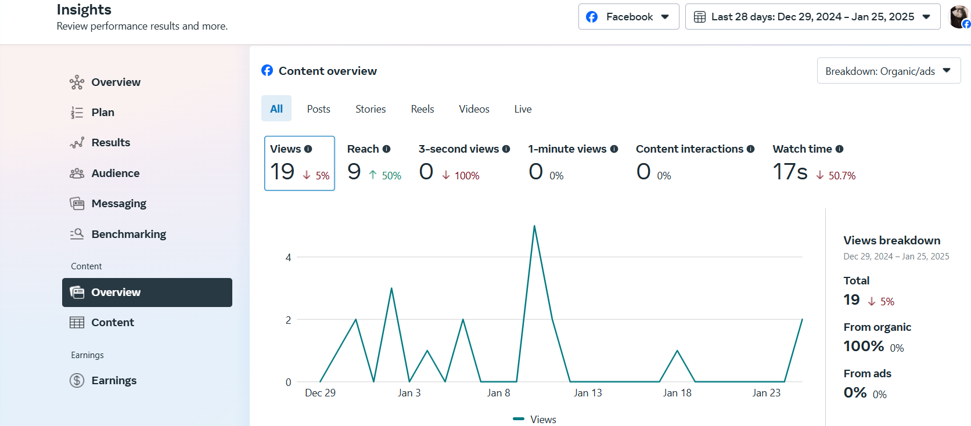Select the Watch time metric card
This screenshot has height=426, width=971.
tap(814, 163)
